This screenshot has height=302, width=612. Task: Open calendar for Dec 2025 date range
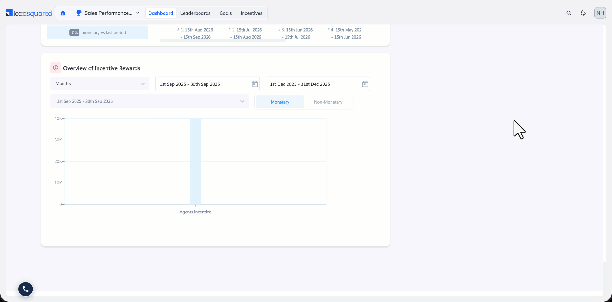(x=365, y=84)
